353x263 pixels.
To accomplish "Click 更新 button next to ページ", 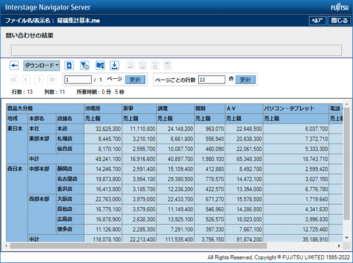I will tap(135, 79).
